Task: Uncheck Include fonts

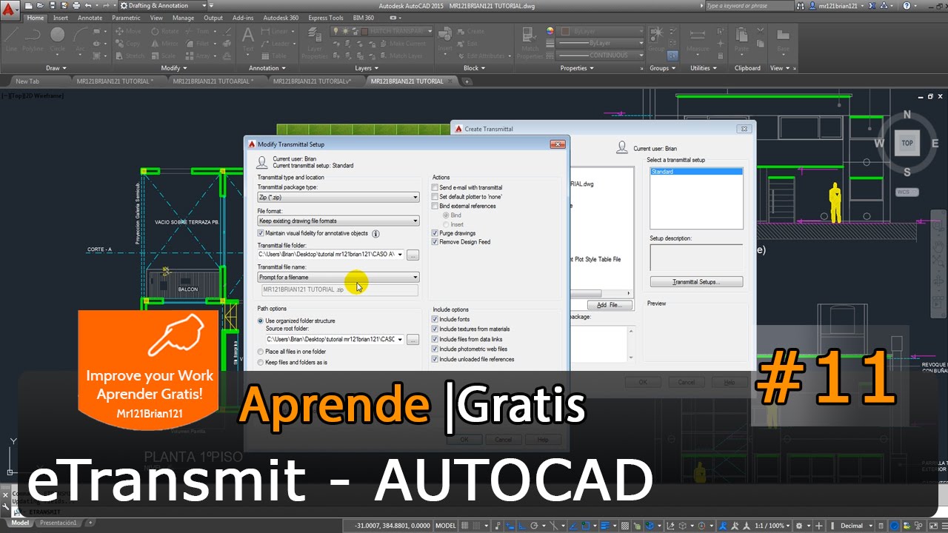Action: [435, 320]
